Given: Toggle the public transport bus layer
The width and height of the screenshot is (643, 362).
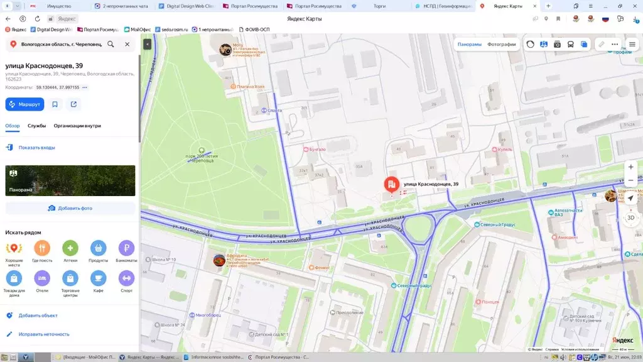Looking at the screenshot, I should [x=570, y=44].
